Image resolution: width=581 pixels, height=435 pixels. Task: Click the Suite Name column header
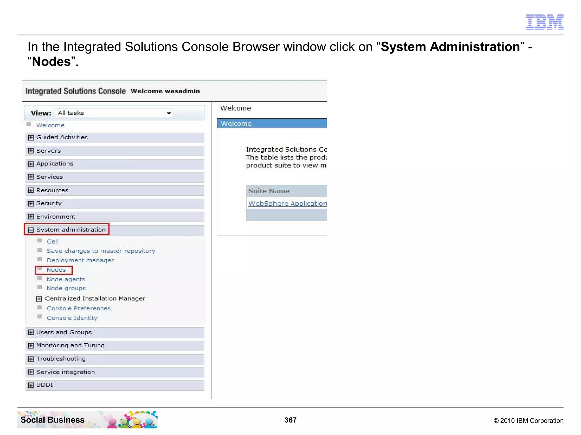287,191
